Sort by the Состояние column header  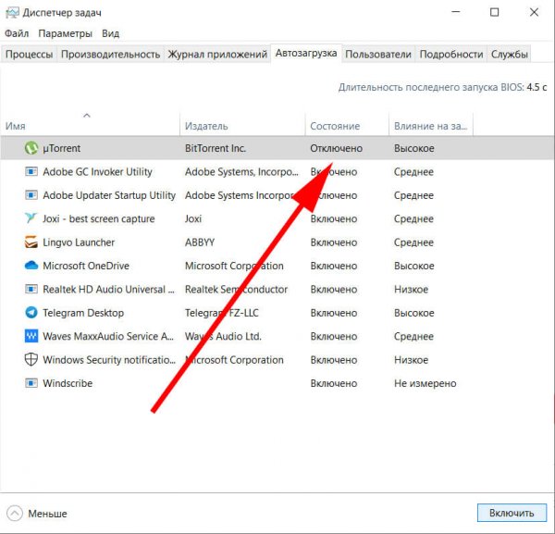335,126
